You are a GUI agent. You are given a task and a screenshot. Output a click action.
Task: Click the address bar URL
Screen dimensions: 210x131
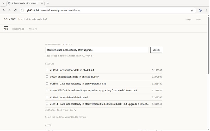pyautogui.click(x=53, y=10)
